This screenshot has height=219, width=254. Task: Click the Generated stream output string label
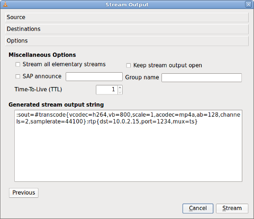coord(56,104)
